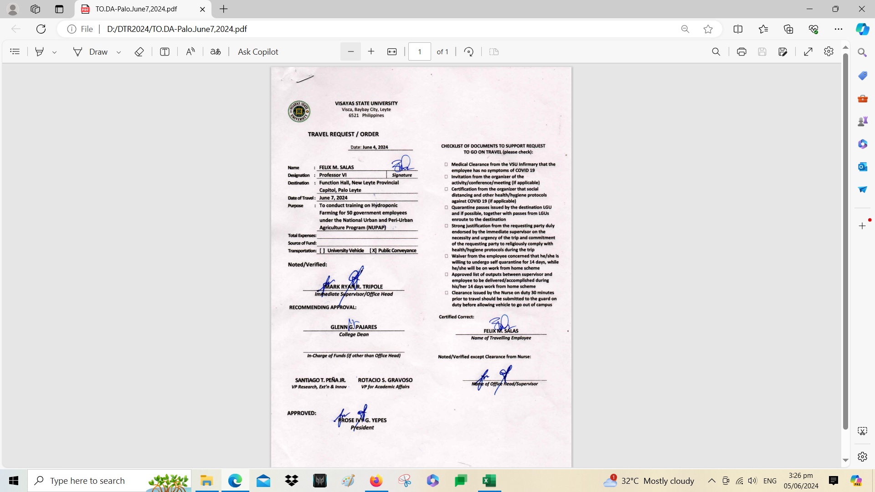Enter full screen with the expand icon
This screenshot has height=492, width=875.
pyautogui.click(x=808, y=52)
